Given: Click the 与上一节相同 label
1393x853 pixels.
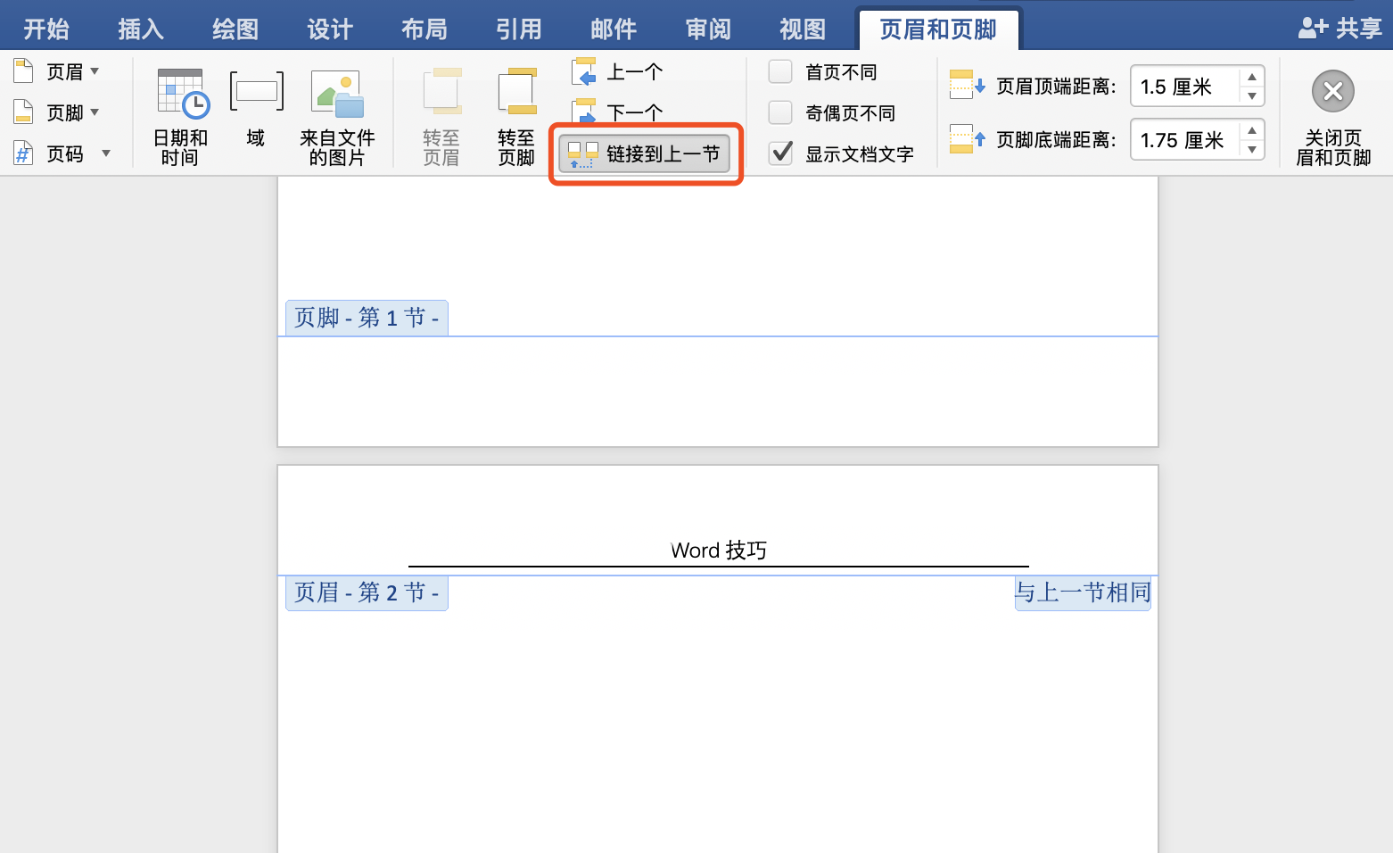Looking at the screenshot, I should (1083, 592).
